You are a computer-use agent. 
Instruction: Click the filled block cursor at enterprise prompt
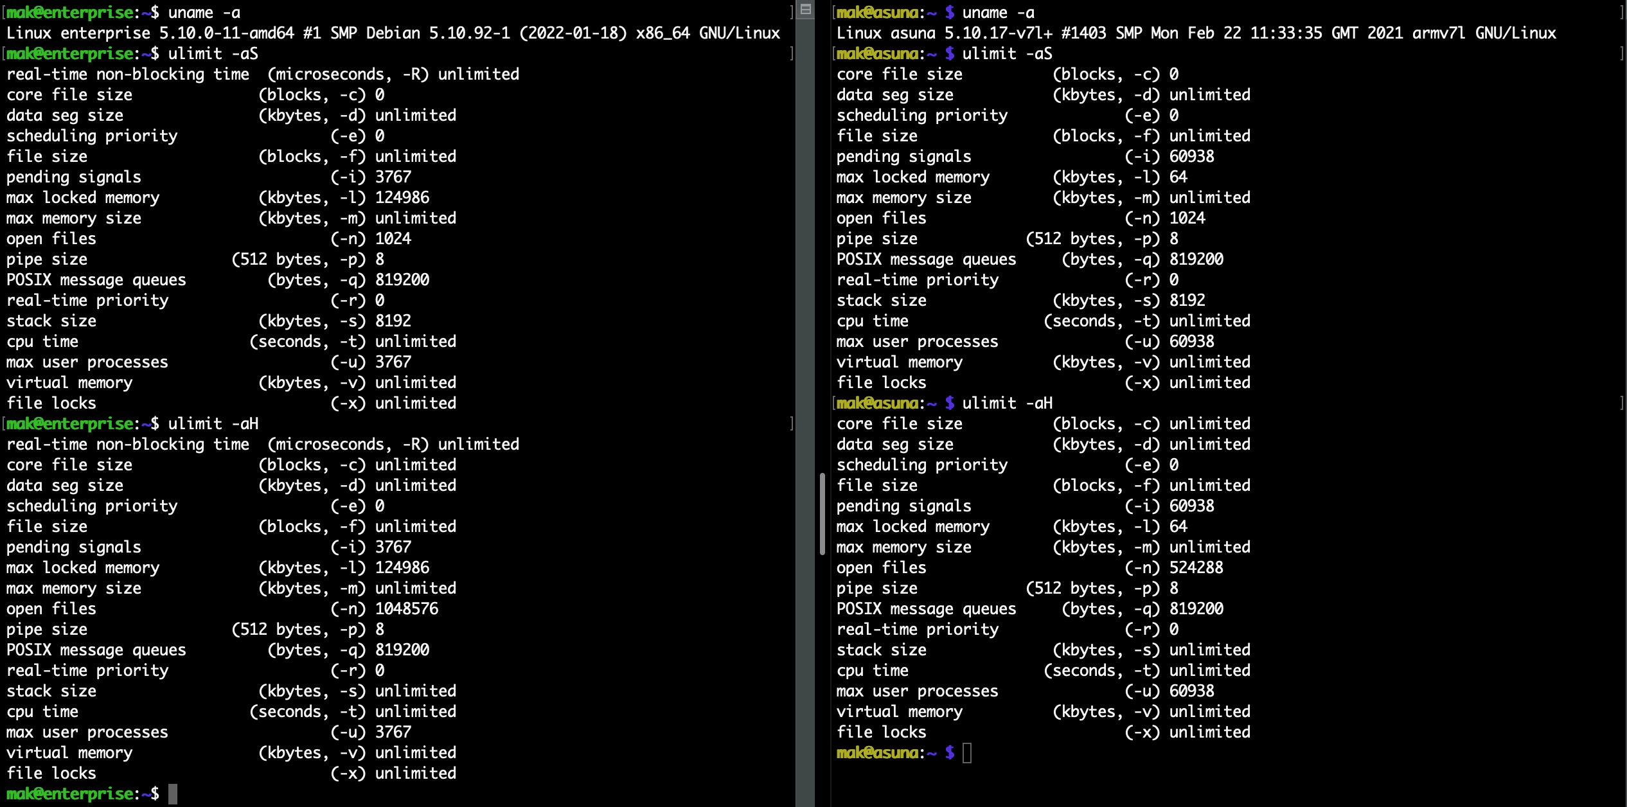point(173,794)
